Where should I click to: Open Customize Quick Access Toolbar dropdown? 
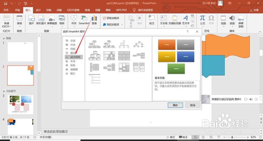click(32, 3)
